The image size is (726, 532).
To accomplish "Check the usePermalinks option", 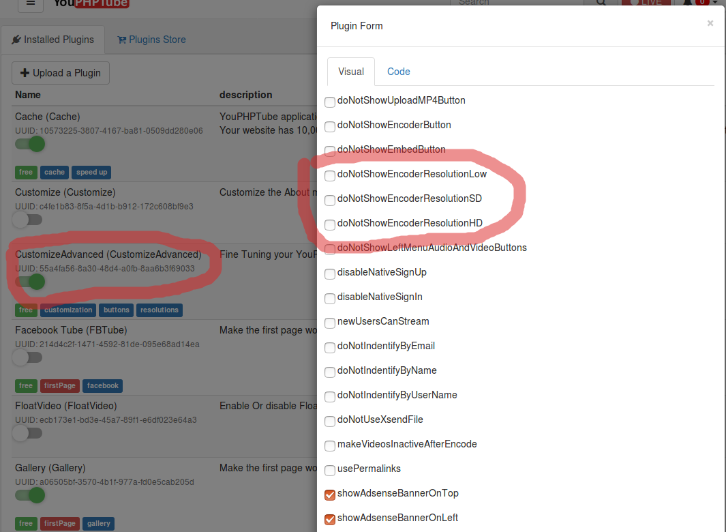I will pos(330,470).
